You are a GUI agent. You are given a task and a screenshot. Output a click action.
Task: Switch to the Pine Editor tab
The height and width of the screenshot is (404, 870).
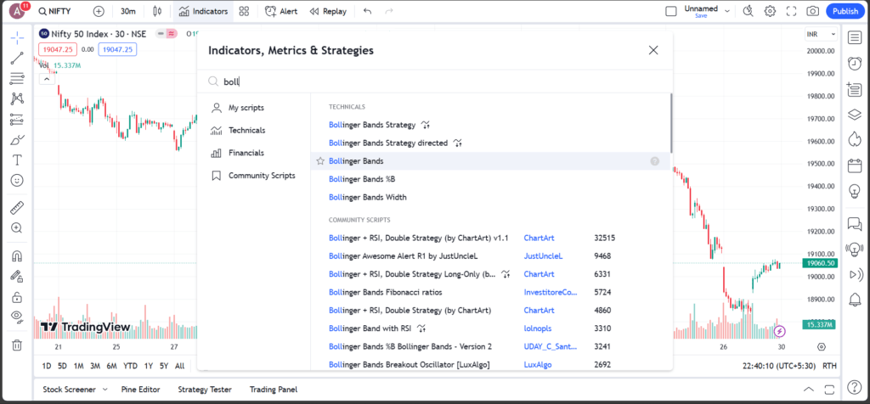coord(141,390)
